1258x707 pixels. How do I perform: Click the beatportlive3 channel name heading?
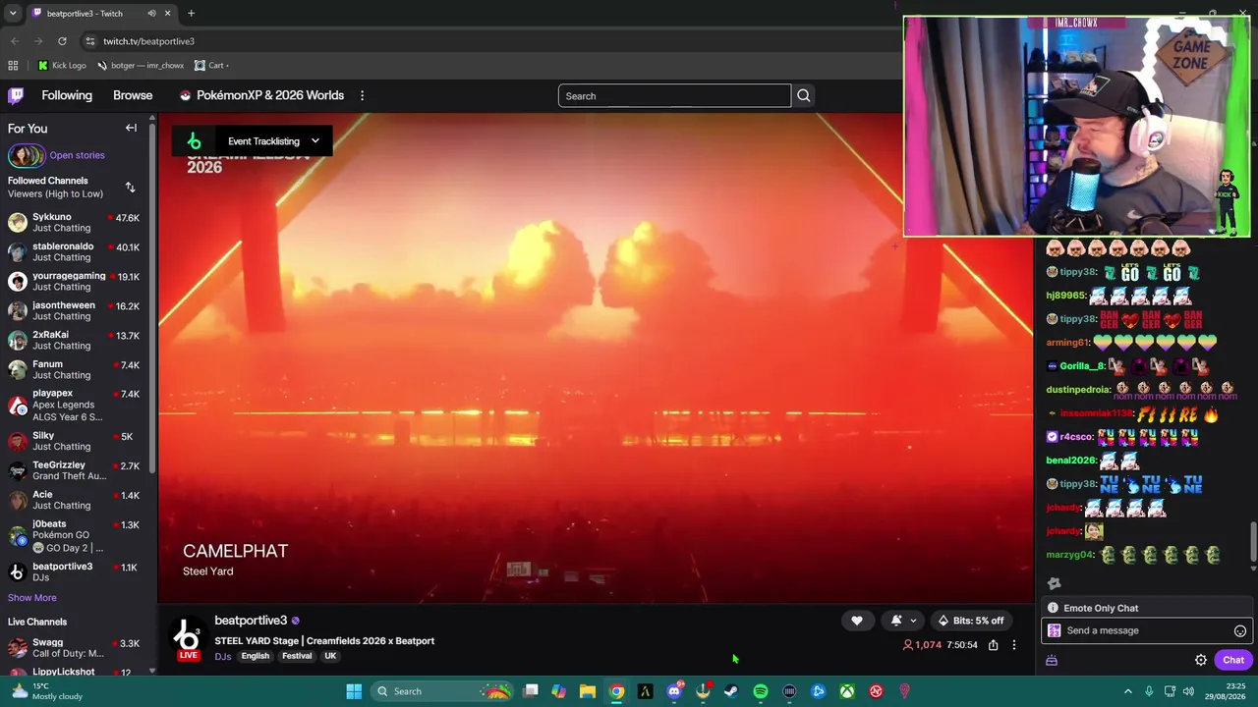pos(251,621)
